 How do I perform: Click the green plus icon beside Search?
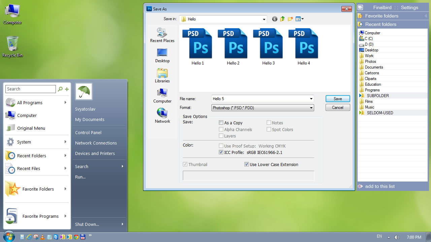point(67,89)
